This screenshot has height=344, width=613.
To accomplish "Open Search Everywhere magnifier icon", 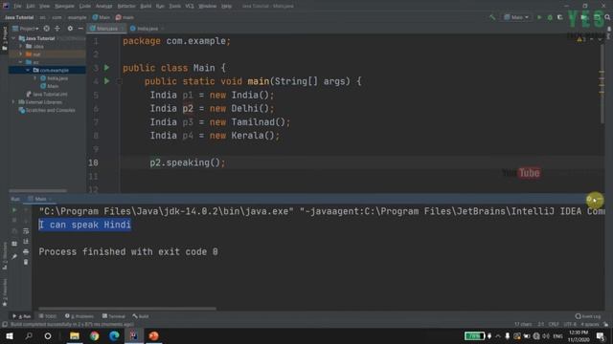I will click(607, 17).
